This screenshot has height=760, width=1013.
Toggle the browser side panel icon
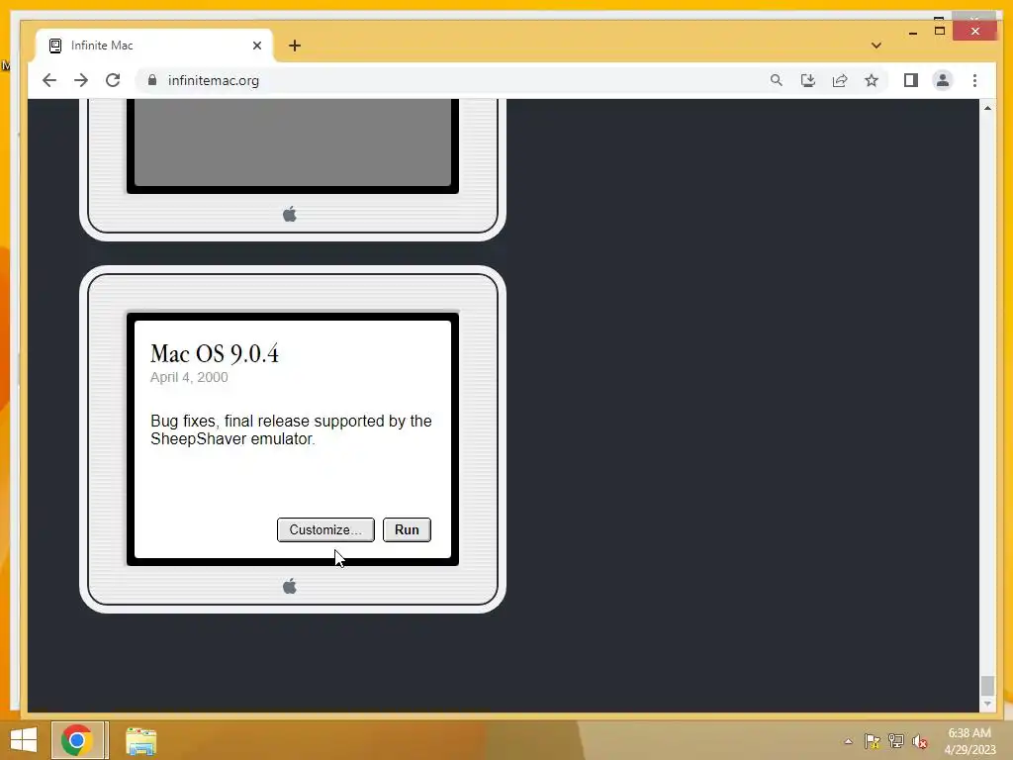coord(911,80)
